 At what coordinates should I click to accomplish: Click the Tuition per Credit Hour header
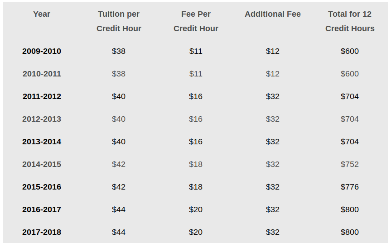119,21
